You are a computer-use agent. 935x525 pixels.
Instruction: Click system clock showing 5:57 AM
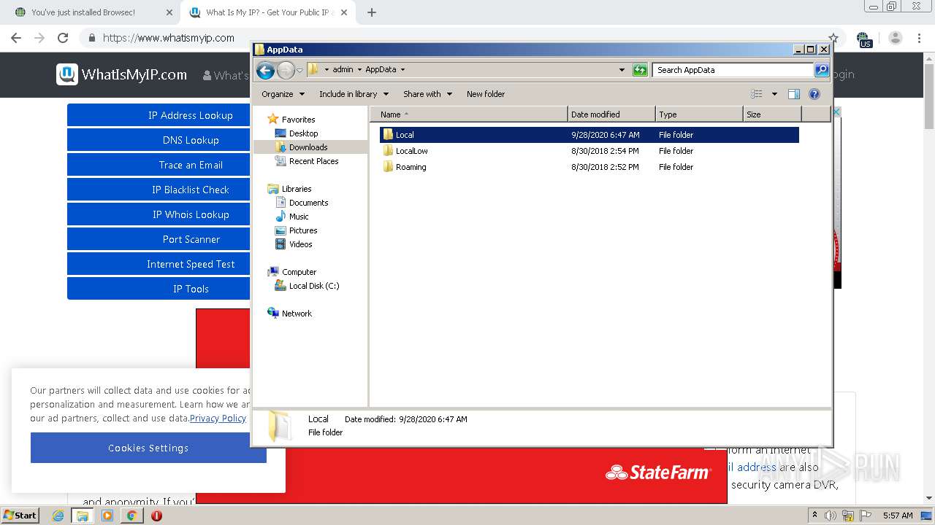898,516
